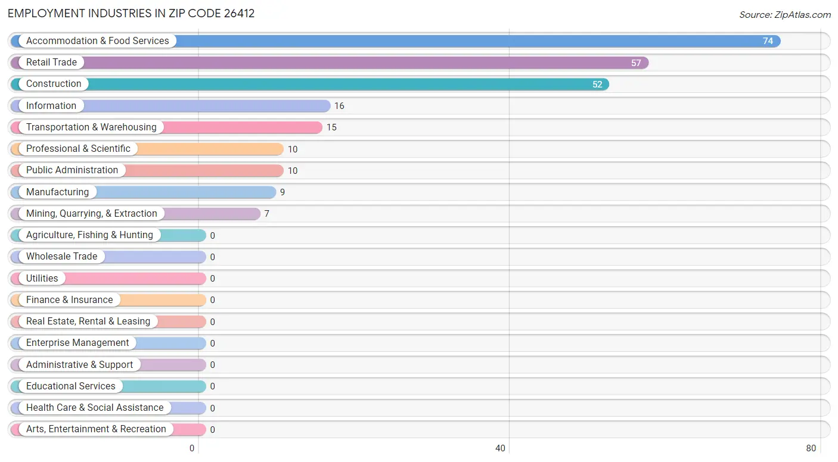Viewport: 838px width, 462px height.
Task: Select the Professional & Scientific label
Action: (78, 148)
